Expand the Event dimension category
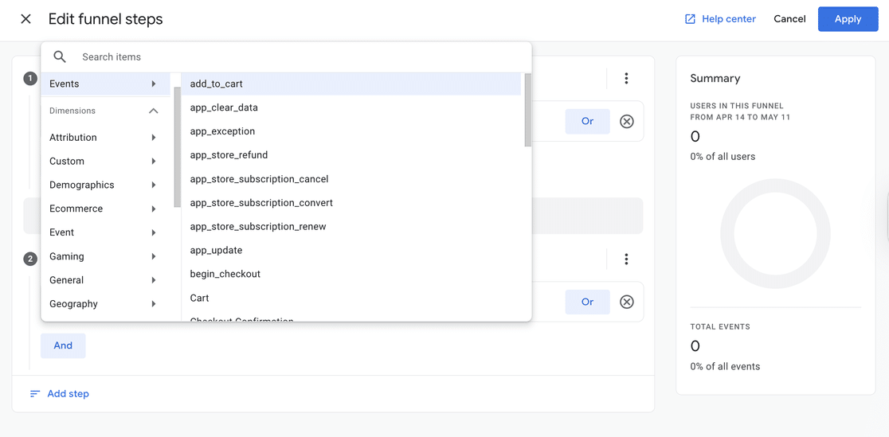The height and width of the screenshot is (437, 889). pyautogui.click(x=105, y=232)
